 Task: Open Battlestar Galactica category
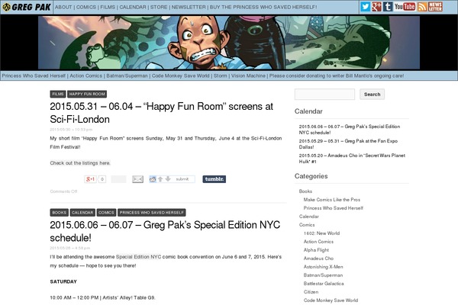click(x=324, y=284)
